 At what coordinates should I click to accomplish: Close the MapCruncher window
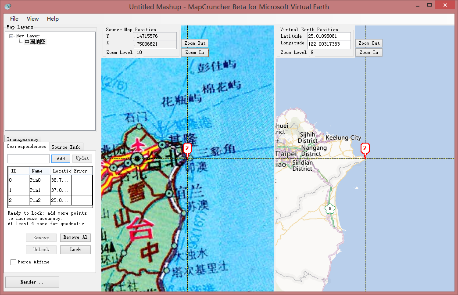tap(445, 5)
